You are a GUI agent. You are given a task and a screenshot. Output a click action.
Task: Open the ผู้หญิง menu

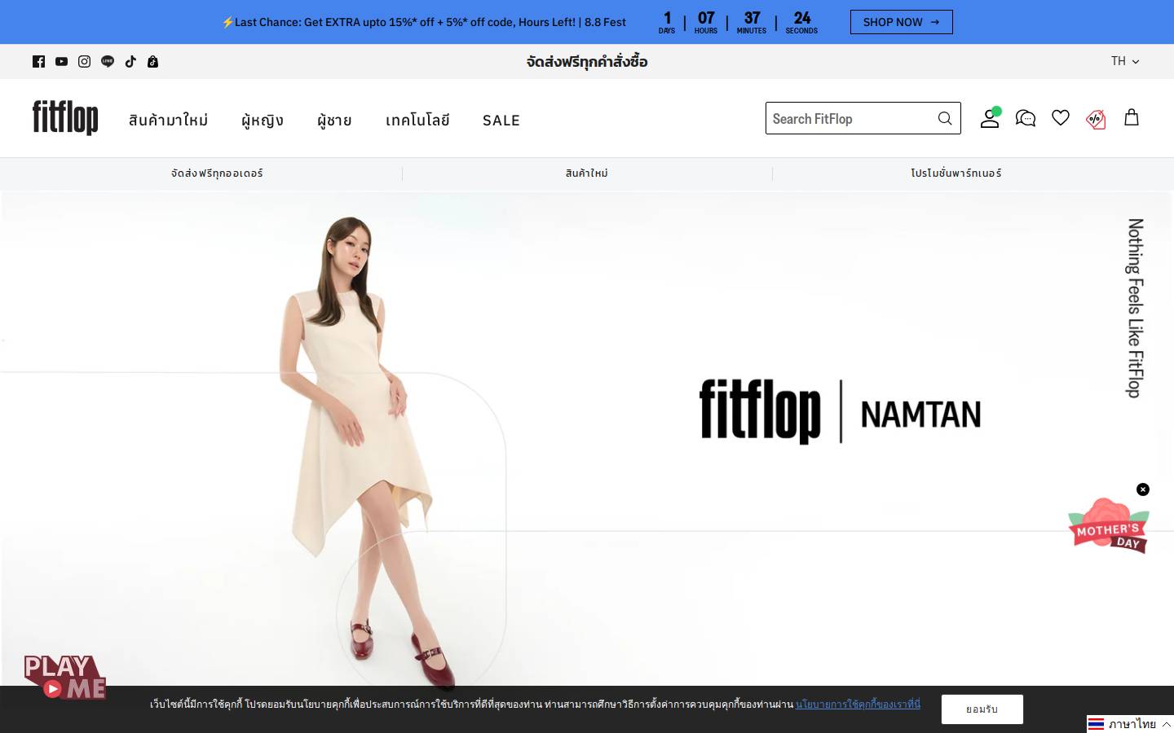pyautogui.click(x=263, y=120)
